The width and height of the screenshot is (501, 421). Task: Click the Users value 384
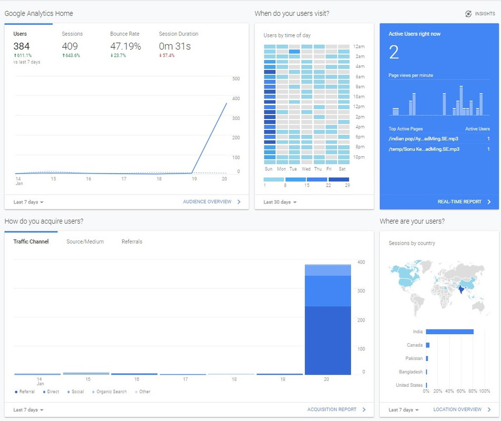[22, 46]
